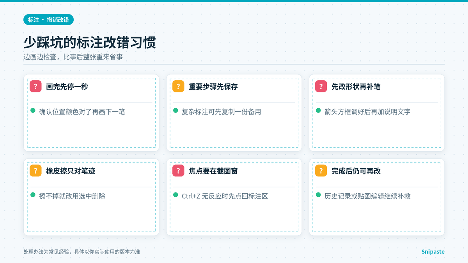Viewport: 468px width, 263px height.
Task: Select the subtitle 边画边检查，比事后整张重来省事
Action: 73,57
